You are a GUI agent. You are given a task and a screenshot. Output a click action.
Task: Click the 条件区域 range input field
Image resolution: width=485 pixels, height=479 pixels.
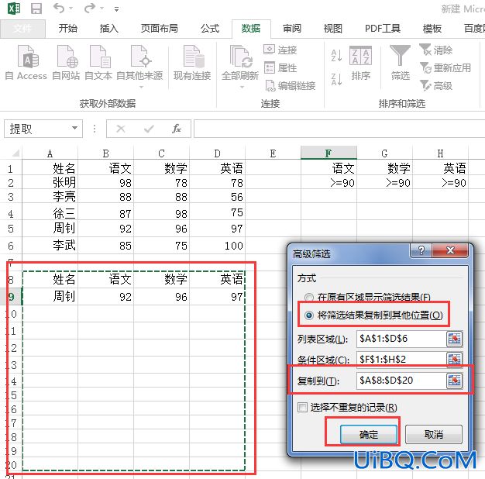click(x=401, y=360)
